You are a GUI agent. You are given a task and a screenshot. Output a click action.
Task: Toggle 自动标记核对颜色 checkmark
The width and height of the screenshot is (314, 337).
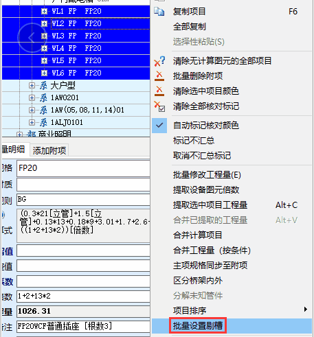pos(159,126)
